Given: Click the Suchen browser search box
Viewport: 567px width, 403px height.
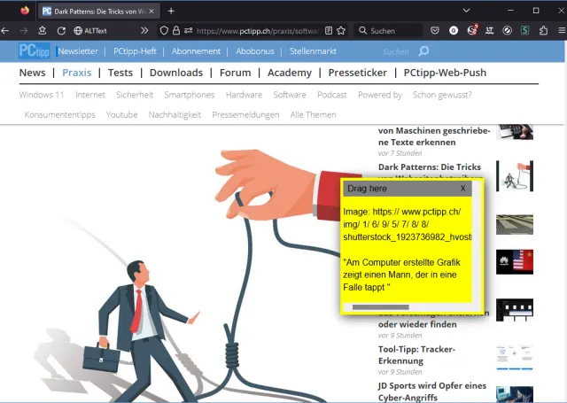Looking at the screenshot, I should click(388, 31).
